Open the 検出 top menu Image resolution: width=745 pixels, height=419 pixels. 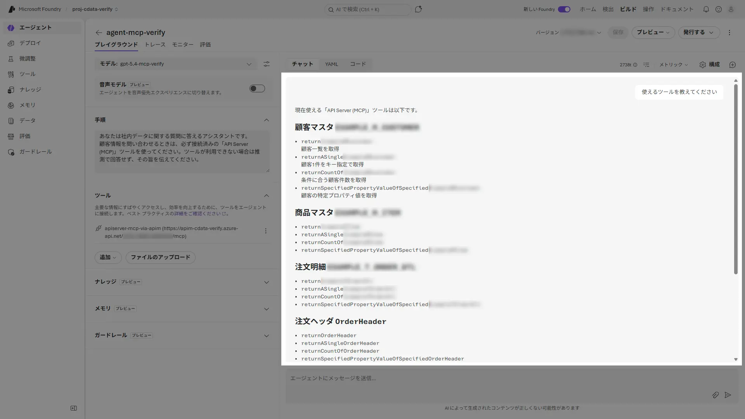tap(608, 9)
